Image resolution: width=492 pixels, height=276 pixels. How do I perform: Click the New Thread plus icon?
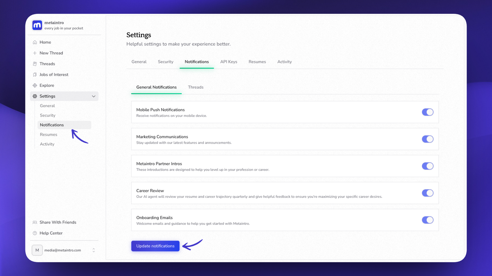point(35,53)
